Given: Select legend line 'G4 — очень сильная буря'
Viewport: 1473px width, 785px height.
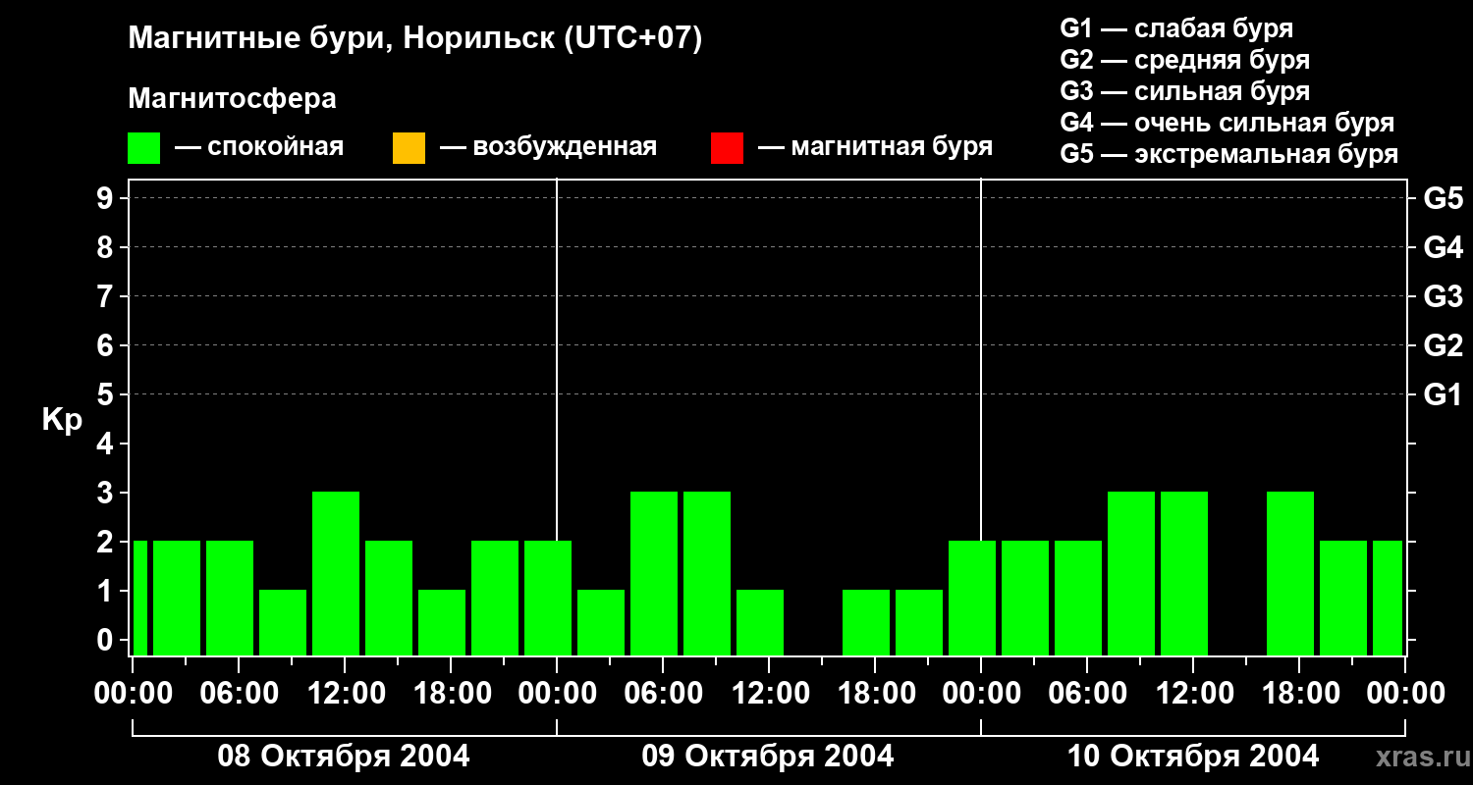Looking at the screenshot, I should tap(1227, 123).
